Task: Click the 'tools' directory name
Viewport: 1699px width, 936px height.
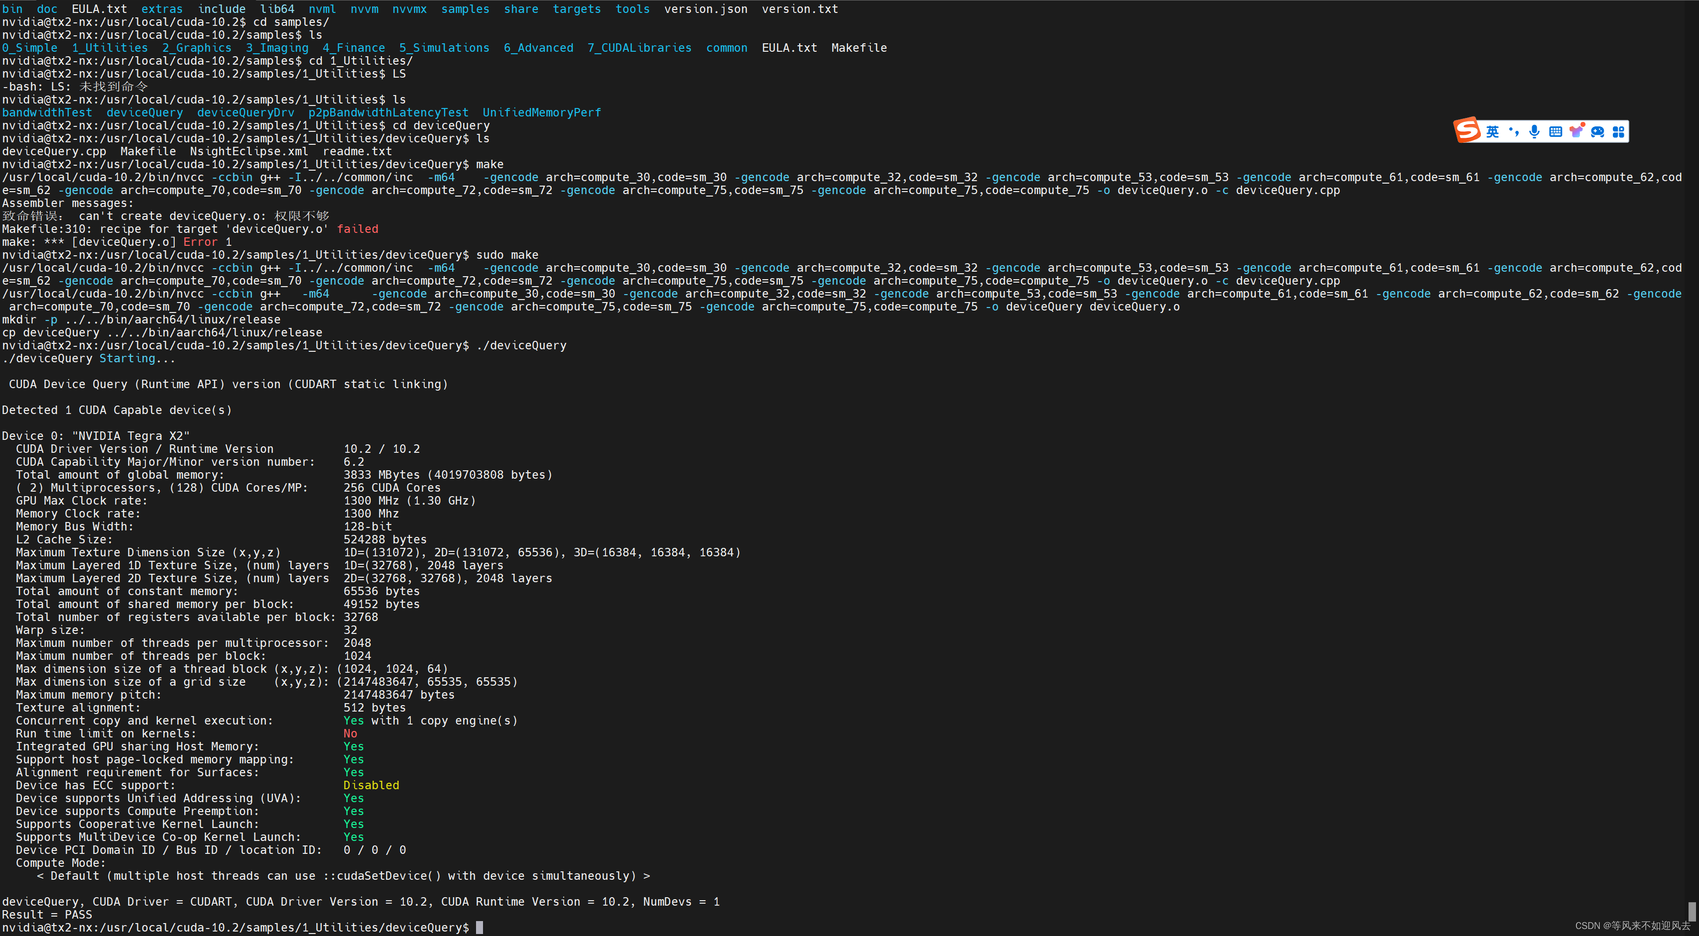Action: pos(632,9)
